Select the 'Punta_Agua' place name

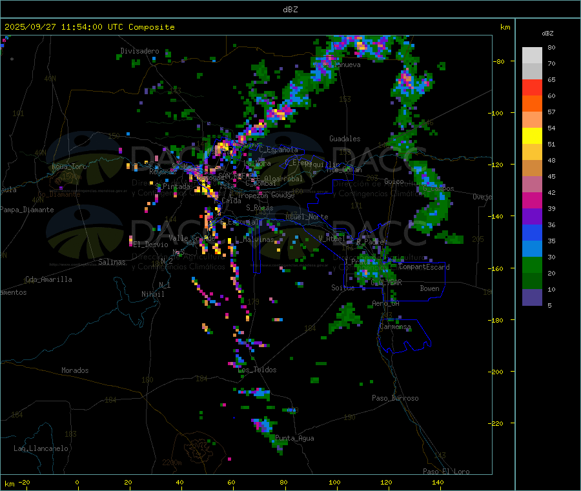(294, 438)
